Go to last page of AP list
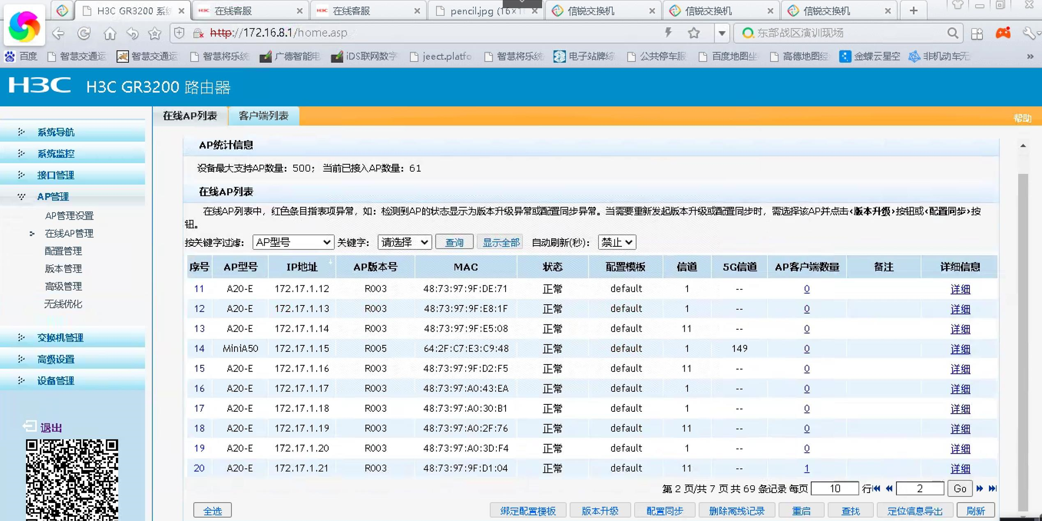 pos(992,489)
